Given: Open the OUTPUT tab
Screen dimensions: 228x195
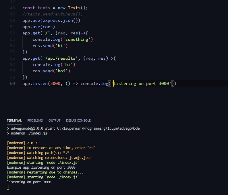Looking at the screenshot, I should click(x=54, y=120).
